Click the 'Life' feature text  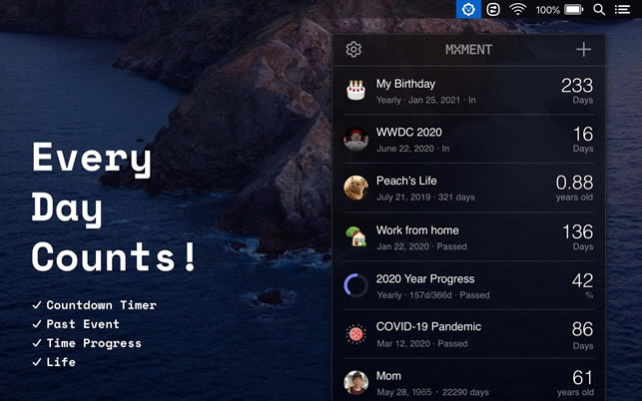pos(61,362)
